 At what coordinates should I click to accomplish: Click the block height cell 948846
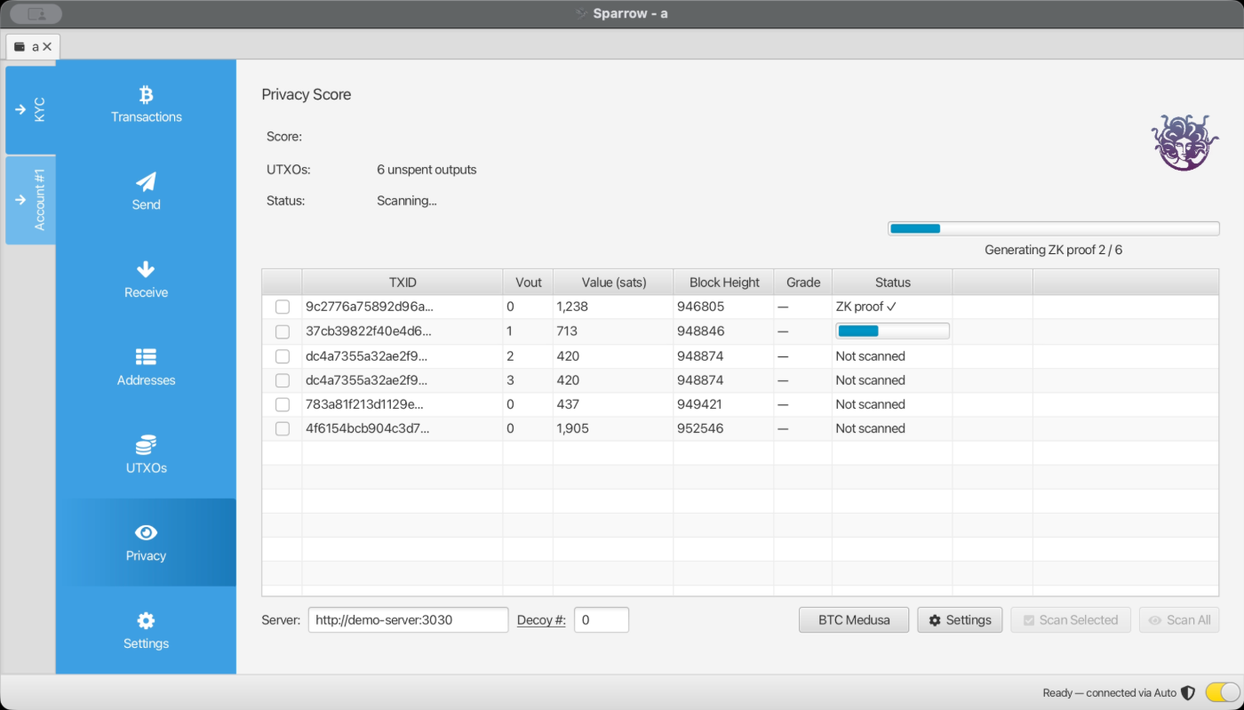(723, 331)
